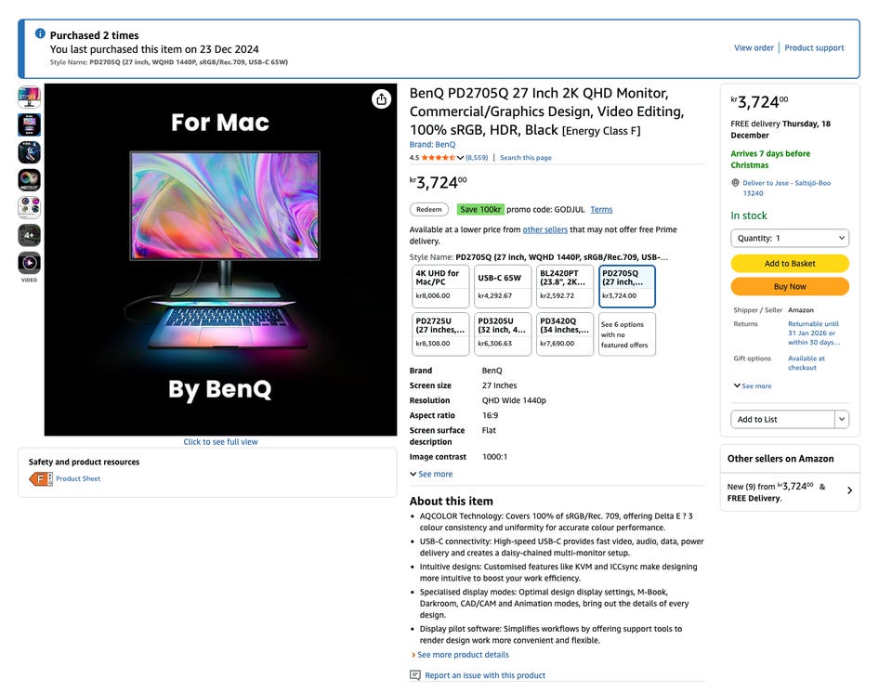Click the share icon on product image

381,99
